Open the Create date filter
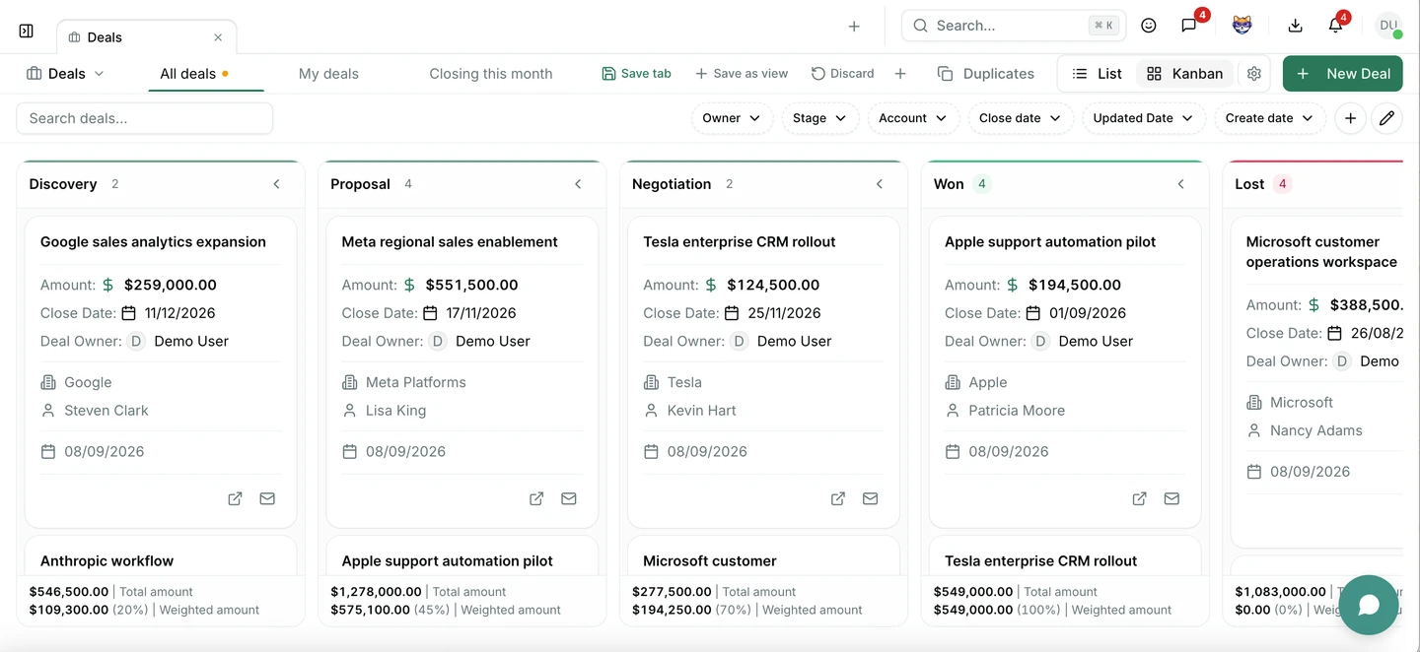 [1270, 118]
